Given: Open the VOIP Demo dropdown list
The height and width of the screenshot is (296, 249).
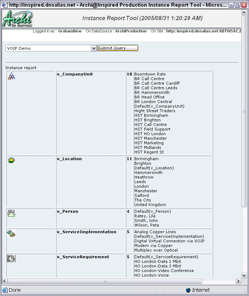Looking at the screenshot, I should pyautogui.click(x=94, y=48).
